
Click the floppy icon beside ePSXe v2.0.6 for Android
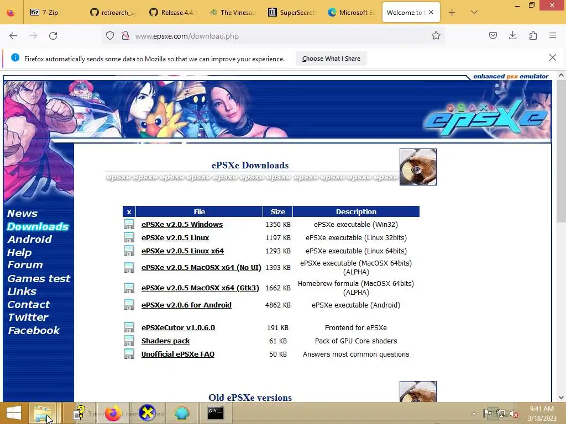click(x=129, y=305)
